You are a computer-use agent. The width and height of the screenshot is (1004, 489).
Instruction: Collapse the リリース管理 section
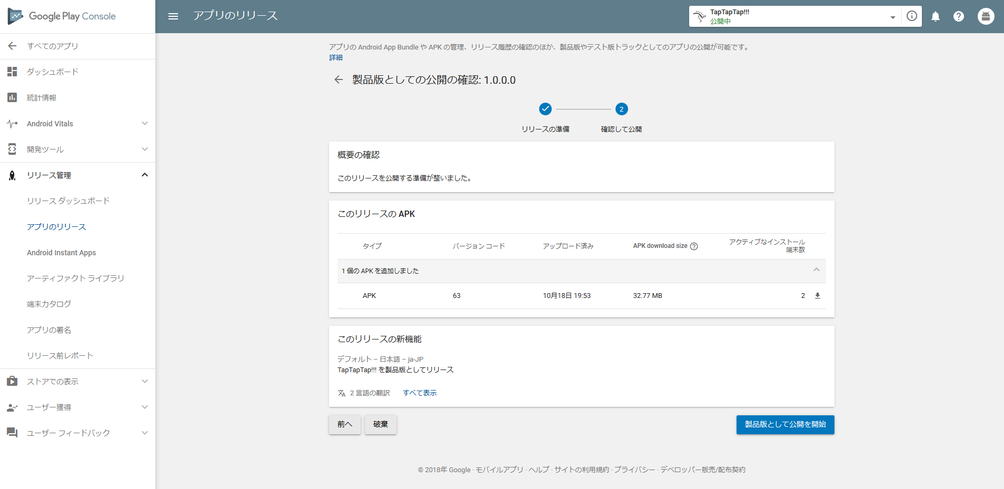145,175
